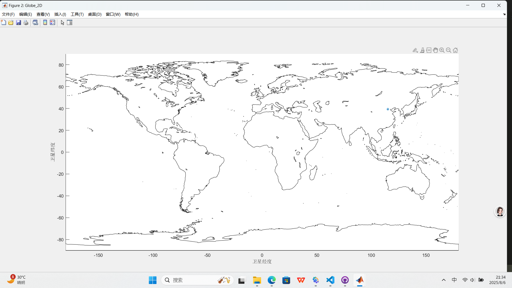Insert colorbar using the toolbar icon

(45, 23)
